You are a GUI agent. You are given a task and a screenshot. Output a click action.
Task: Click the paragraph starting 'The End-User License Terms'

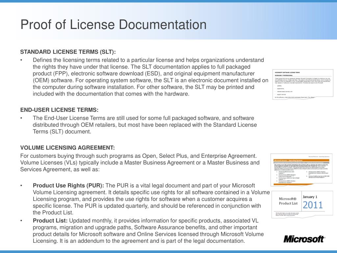(x=145, y=125)
